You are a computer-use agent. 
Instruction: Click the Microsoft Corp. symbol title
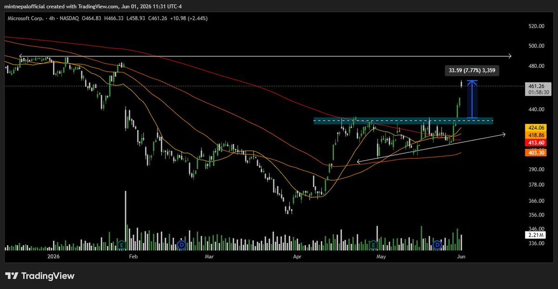26,19
